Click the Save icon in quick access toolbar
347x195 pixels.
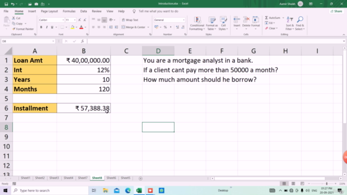[x=6, y=4]
